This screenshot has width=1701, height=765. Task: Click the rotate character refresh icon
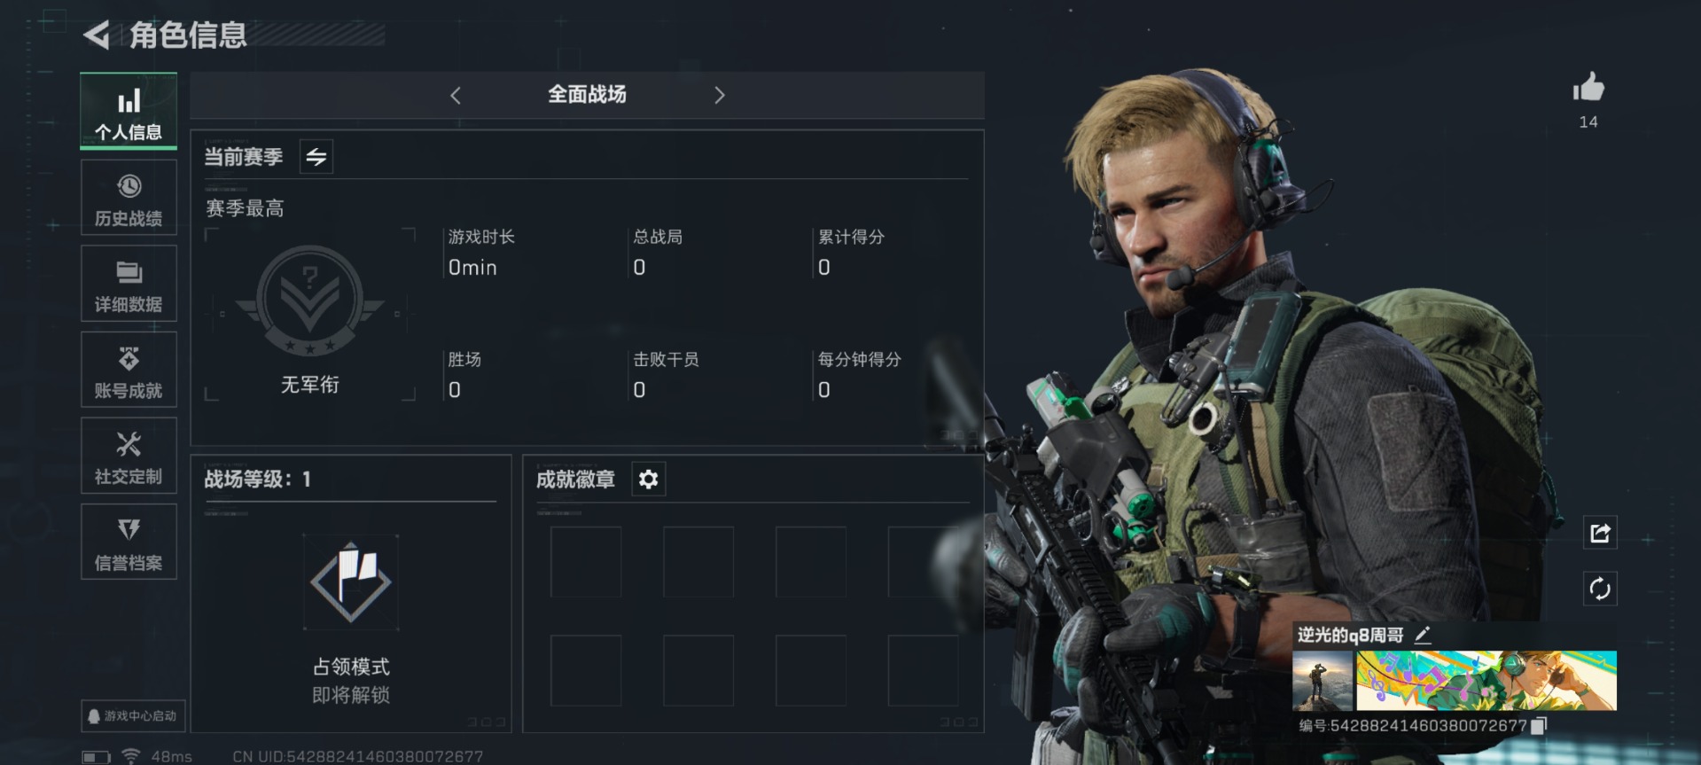click(1600, 589)
